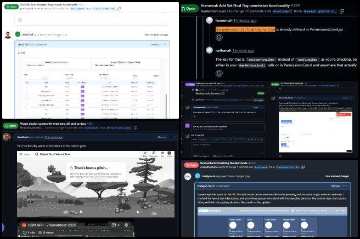Viewport: 360px width, 239px height.
Task: Click the username nathanah on second comment
Action: tap(223, 50)
